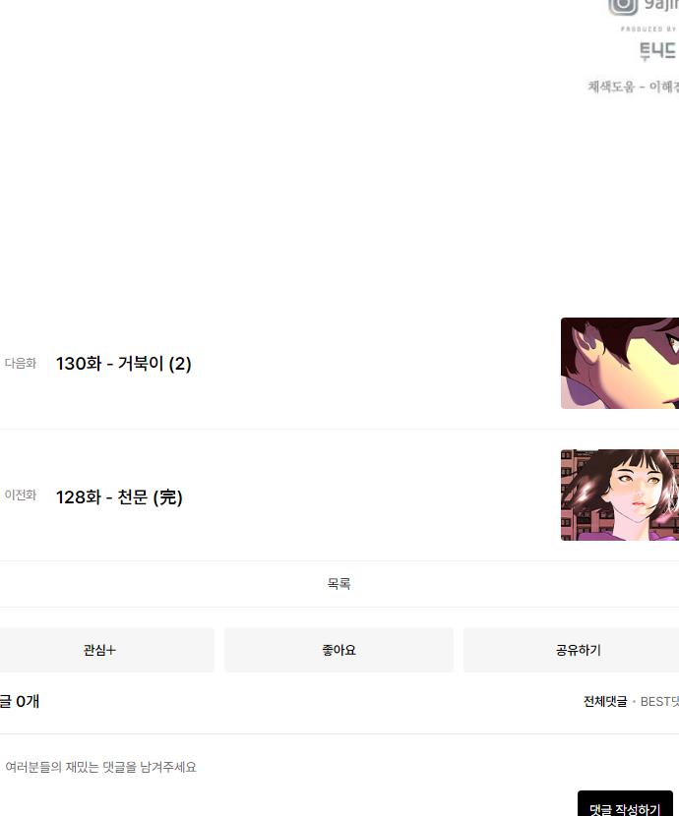Click the 채색도움 credit text
The image size is (679, 816).
coord(633,87)
